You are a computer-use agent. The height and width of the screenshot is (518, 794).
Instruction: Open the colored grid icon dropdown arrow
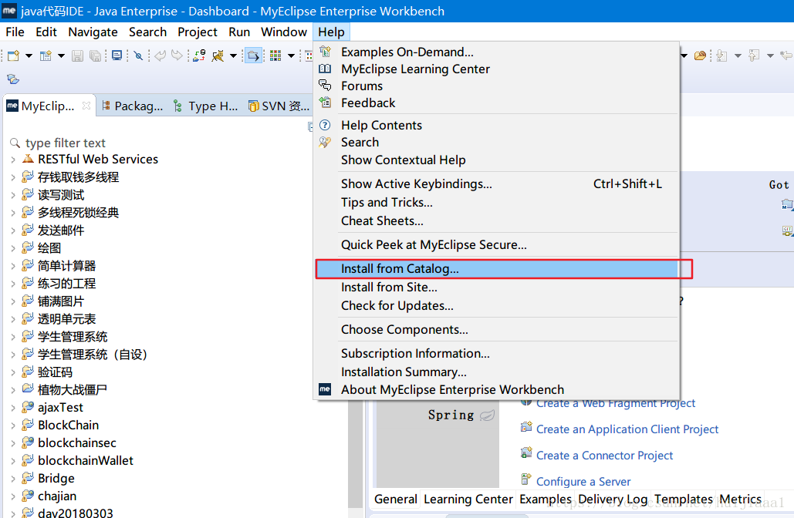coord(291,55)
